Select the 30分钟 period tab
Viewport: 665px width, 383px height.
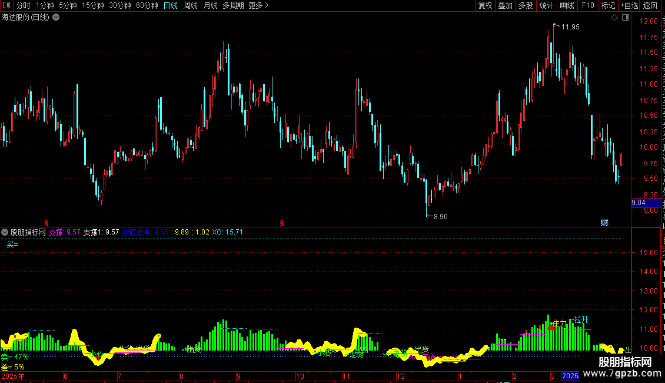(120, 5)
